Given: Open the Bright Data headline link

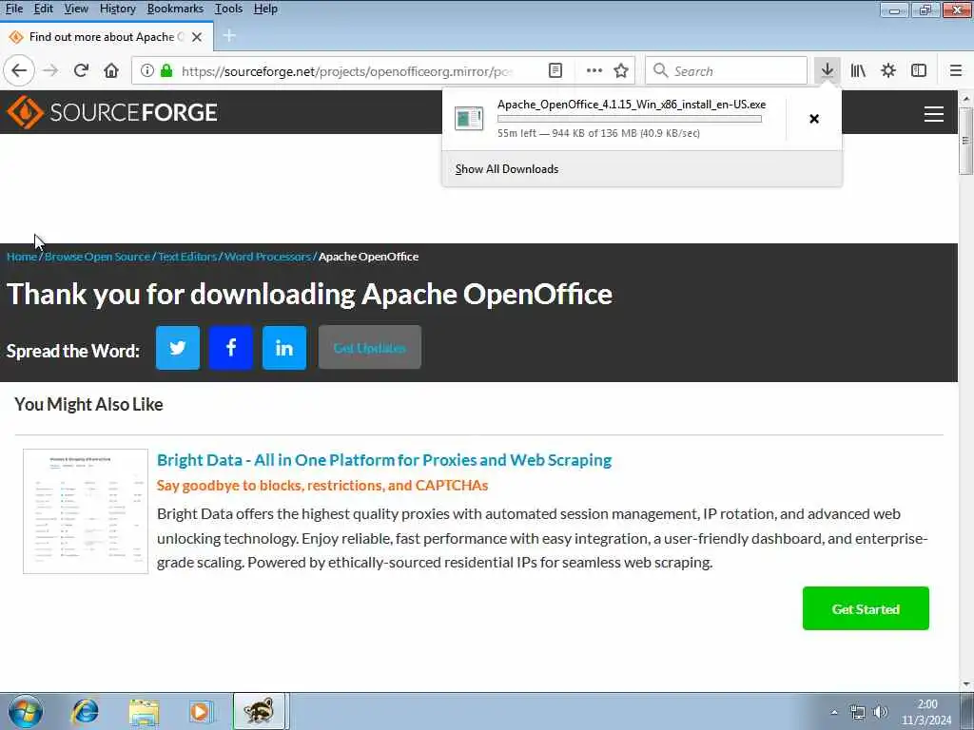Looking at the screenshot, I should click(x=384, y=460).
